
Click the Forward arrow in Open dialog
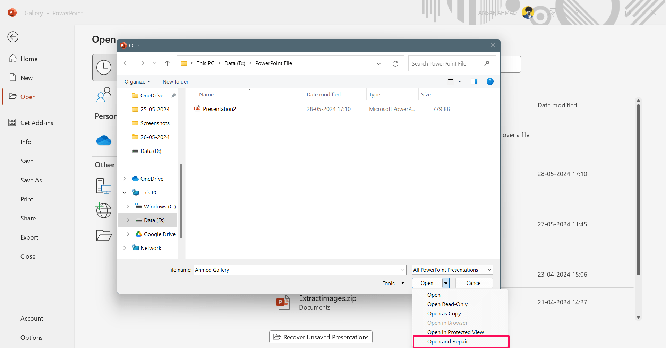[141, 63]
